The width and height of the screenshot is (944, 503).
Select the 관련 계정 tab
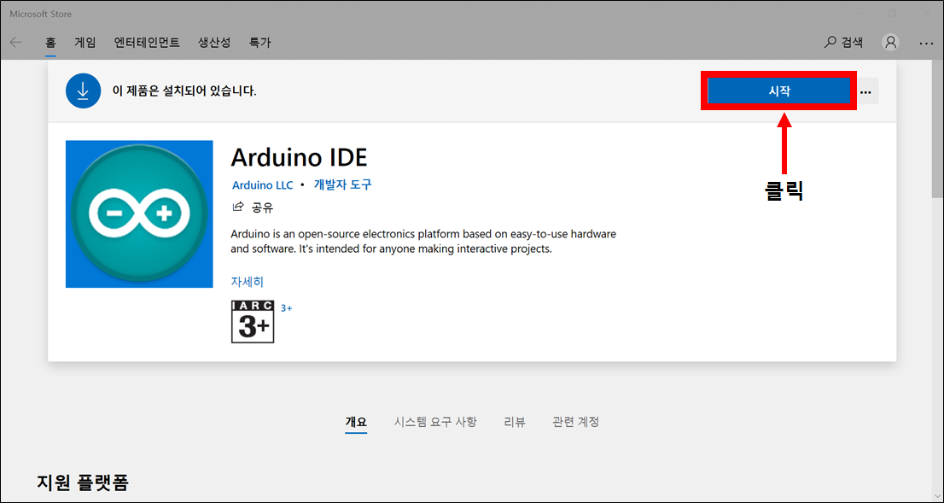pyautogui.click(x=575, y=422)
